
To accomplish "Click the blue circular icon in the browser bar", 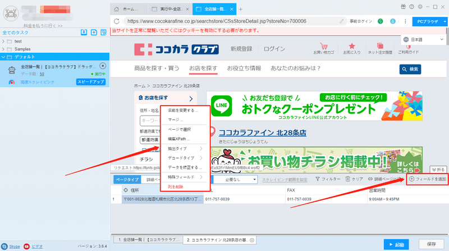I will click(393, 21).
